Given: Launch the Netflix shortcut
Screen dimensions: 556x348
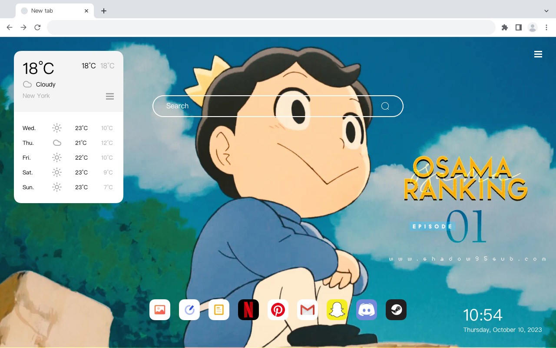Looking at the screenshot, I should click(248, 310).
